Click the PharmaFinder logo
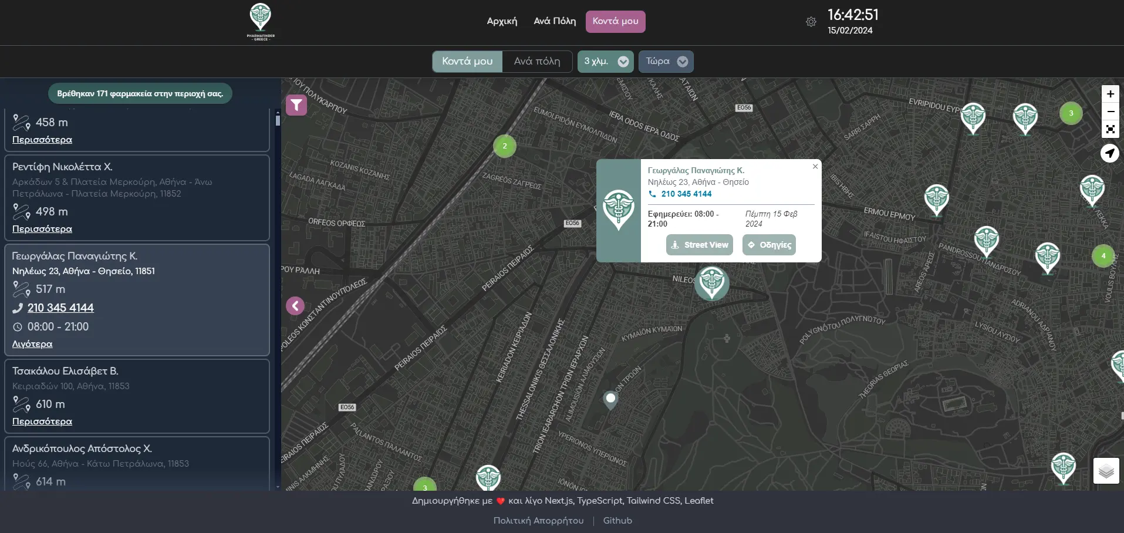This screenshot has width=1124, height=533. tap(261, 22)
